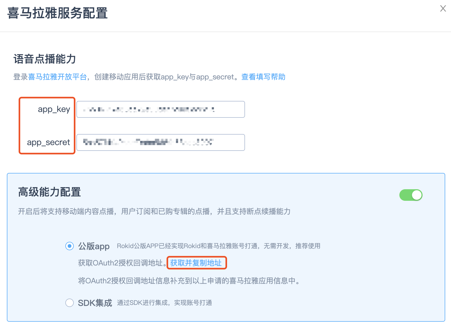This screenshot has height=328, width=451.
Task: Click the app_key label
Action: click(54, 109)
